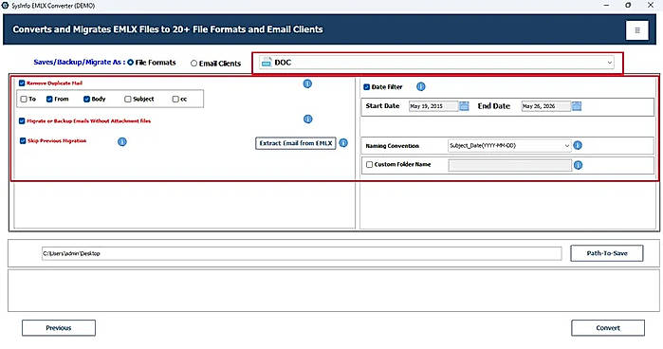
Task: Toggle Skip Previous Migration checkbox
Action: [x=23, y=141]
